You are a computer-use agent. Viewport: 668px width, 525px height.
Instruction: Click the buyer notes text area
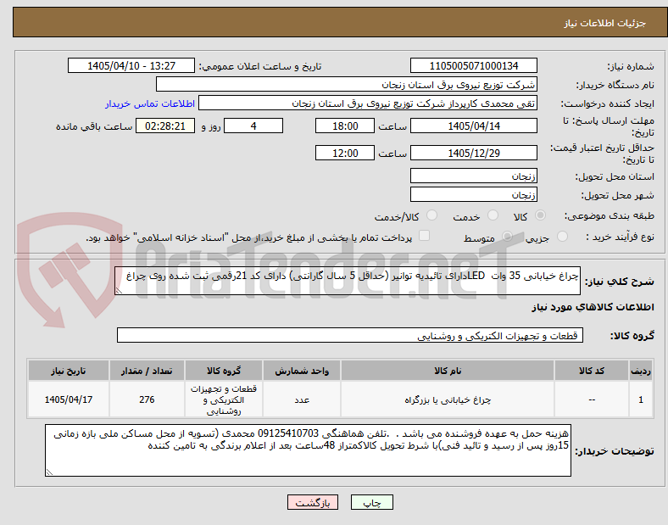[308, 450]
